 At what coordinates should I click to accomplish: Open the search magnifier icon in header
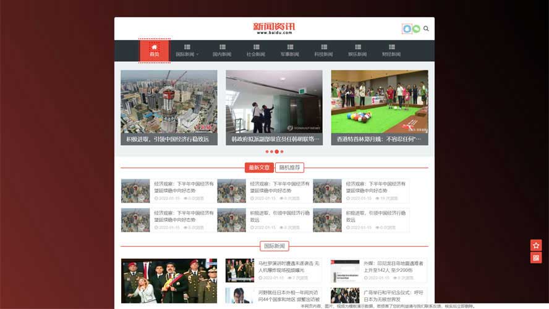click(x=426, y=28)
